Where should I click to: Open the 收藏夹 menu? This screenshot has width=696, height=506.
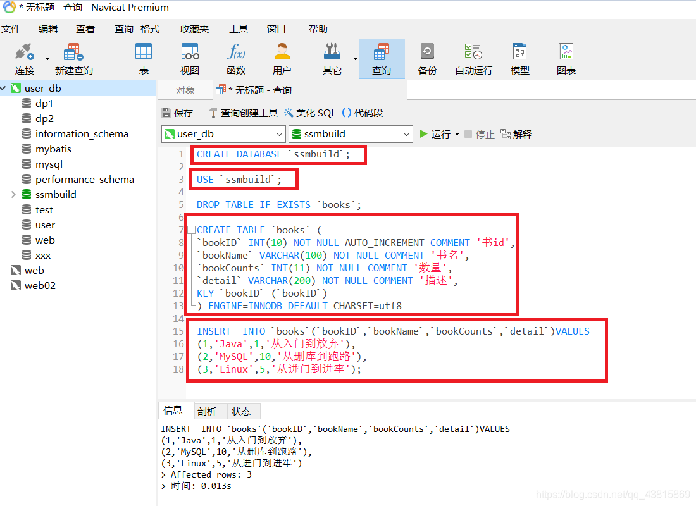click(194, 29)
